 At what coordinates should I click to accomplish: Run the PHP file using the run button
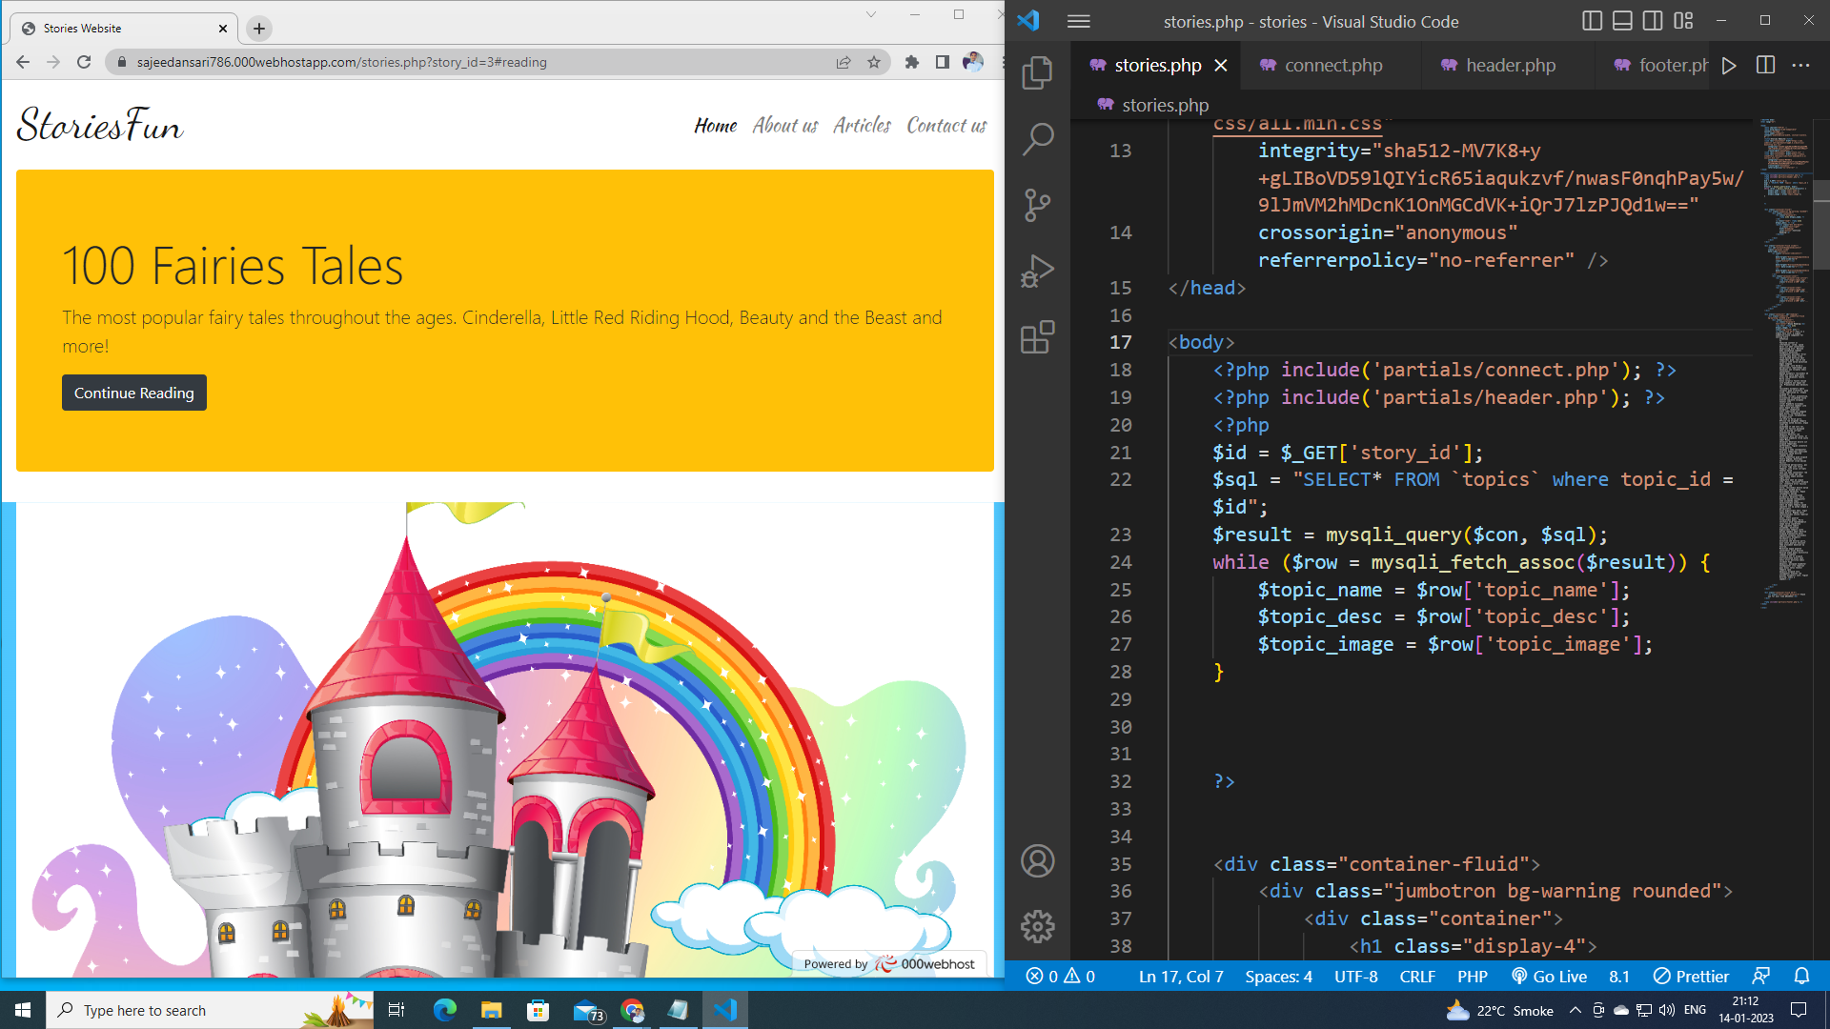click(1729, 65)
